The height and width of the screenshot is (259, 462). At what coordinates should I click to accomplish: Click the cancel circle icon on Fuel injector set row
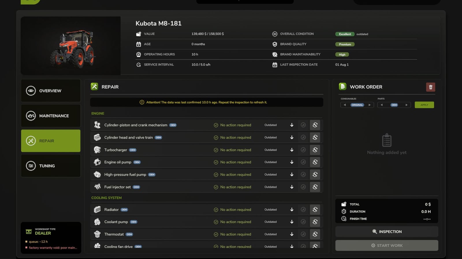(x=303, y=187)
